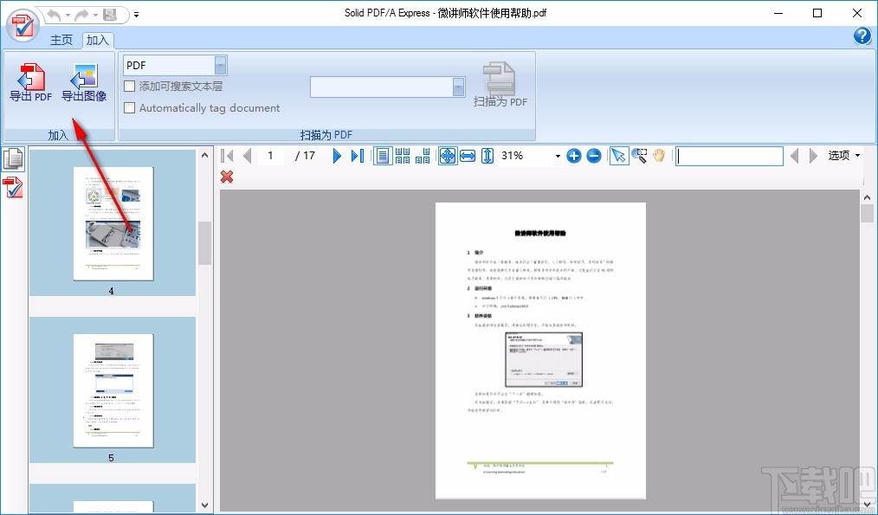Click the redo arrow in quick access toolbar
The width and height of the screenshot is (878, 515).
81,15
